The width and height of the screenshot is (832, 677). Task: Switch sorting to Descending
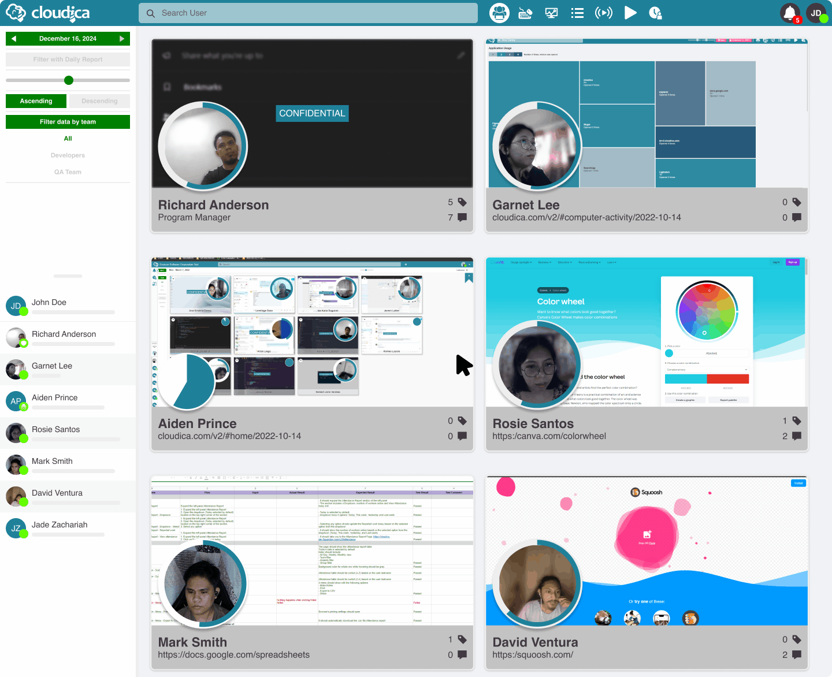[99, 101]
